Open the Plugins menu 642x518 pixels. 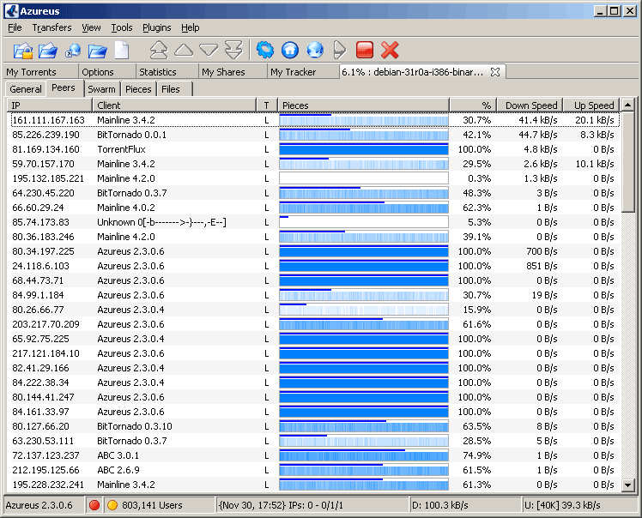point(157,27)
